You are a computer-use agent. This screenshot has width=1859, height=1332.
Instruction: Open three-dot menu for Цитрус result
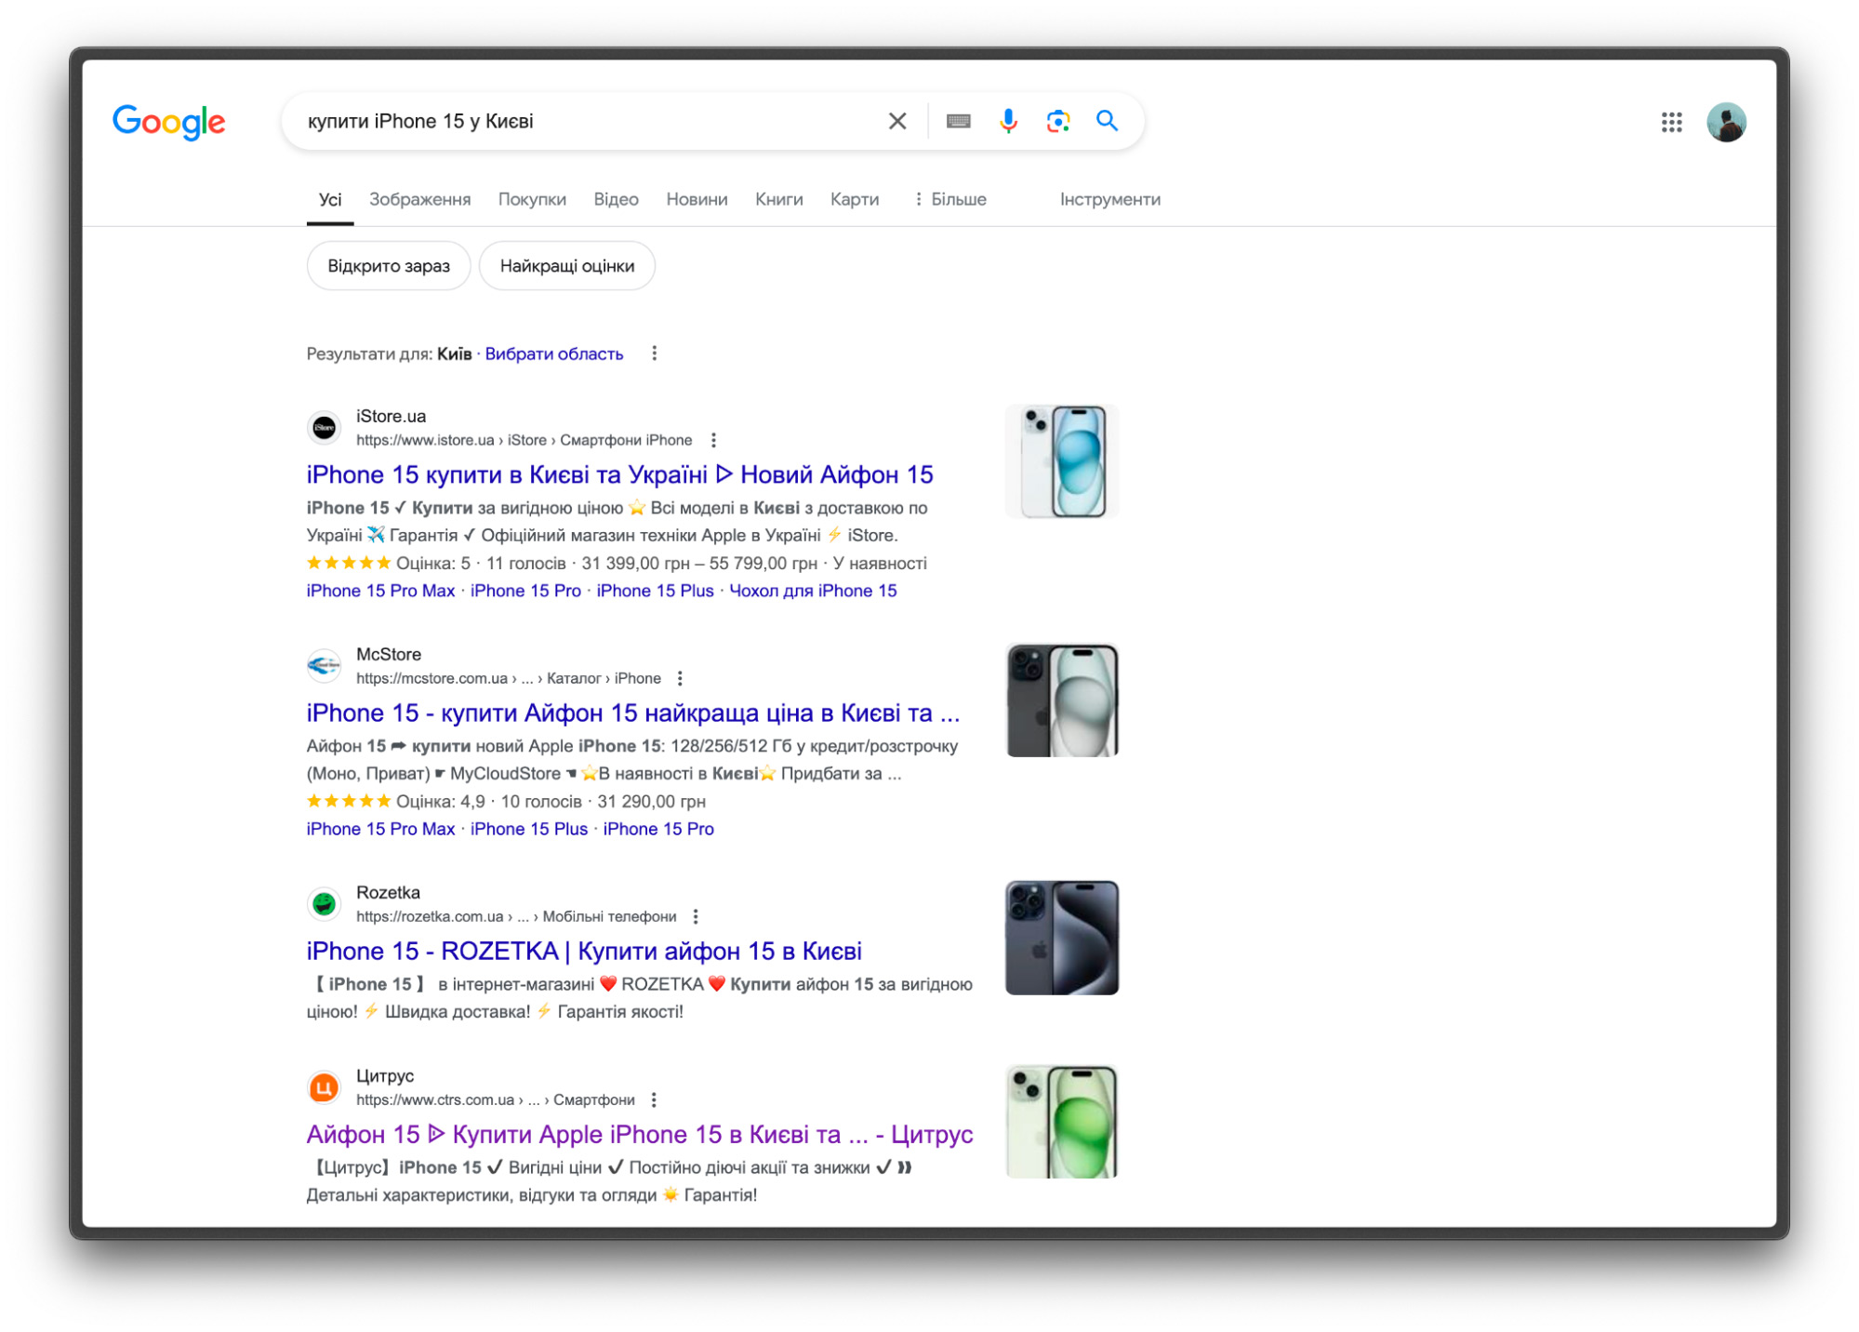[654, 1099]
